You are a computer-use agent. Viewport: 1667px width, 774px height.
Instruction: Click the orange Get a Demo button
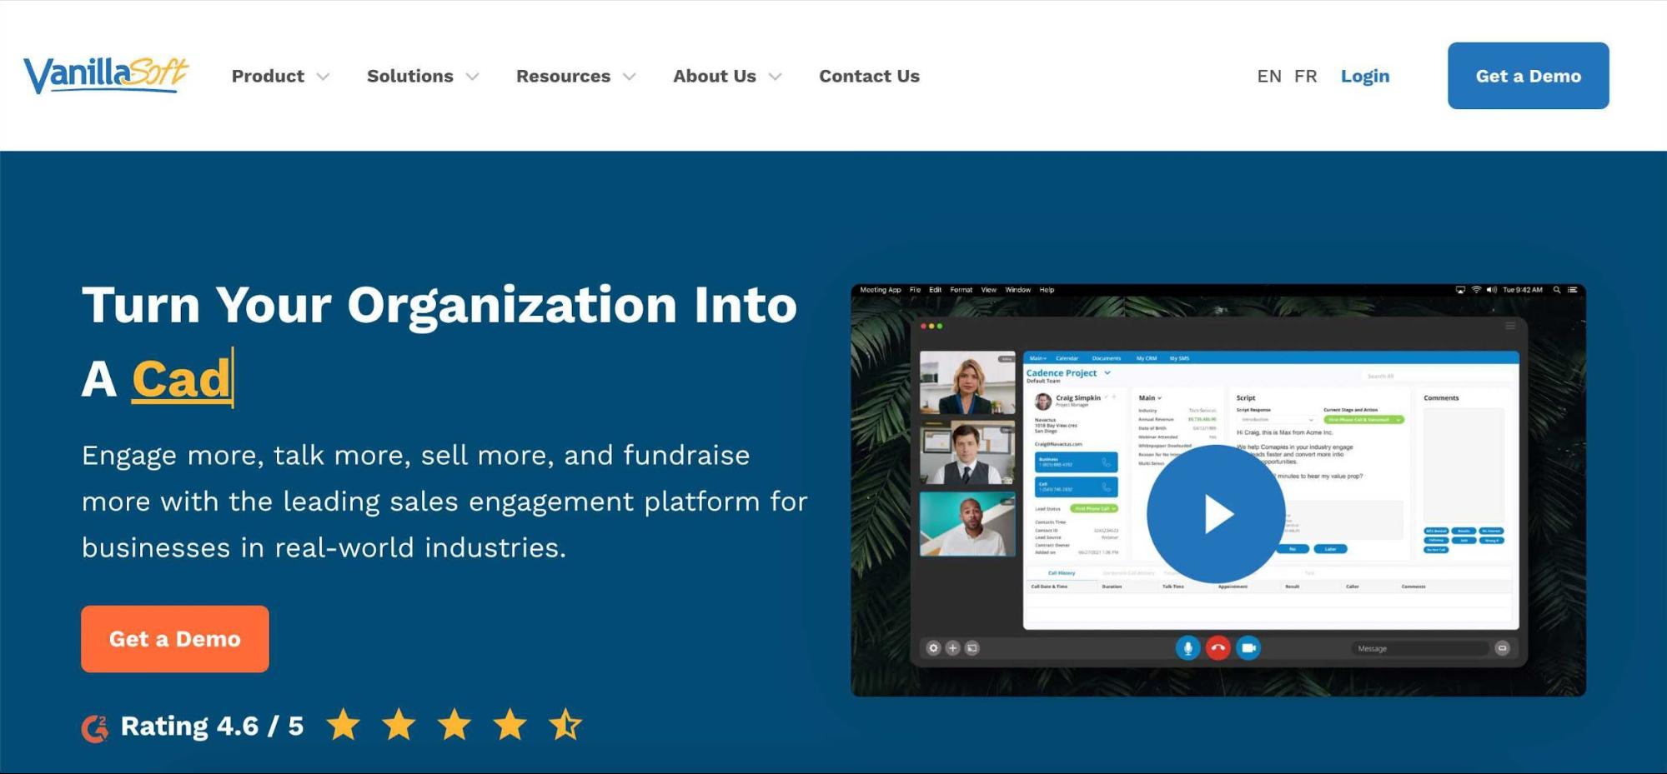point(174,639)
